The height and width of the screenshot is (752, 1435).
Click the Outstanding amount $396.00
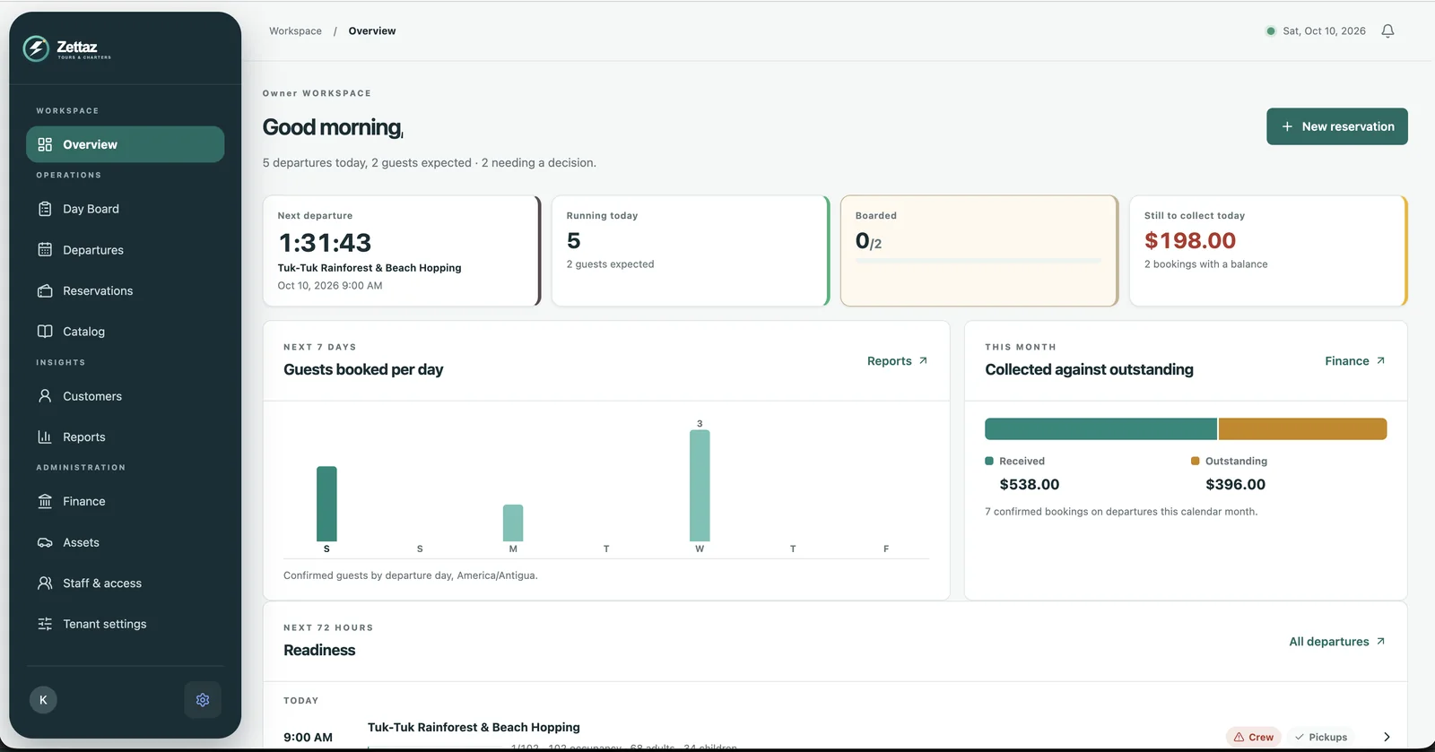coord(1235,485)
